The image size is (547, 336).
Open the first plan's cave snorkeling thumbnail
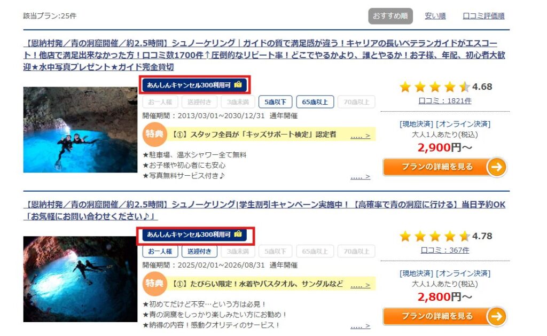[x=80, y=130]
